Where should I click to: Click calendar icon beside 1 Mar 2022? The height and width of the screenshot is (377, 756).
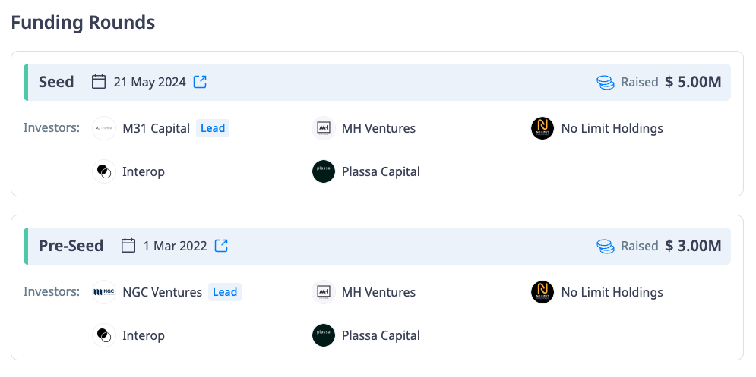pos(128,246)
